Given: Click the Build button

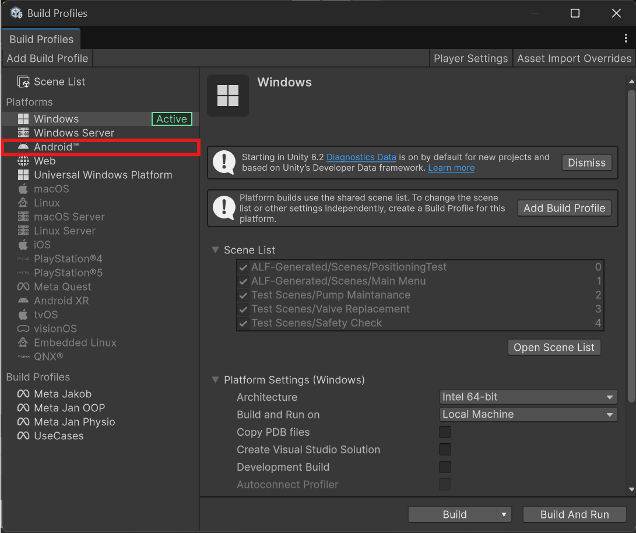Looking at the screenshot, I should pyautogui.click(x=454, y=515).
